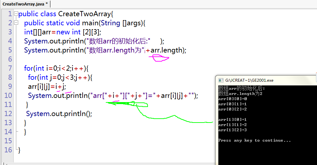
Task: Click console output 'arr[0][2]=2'
Action: coord(232,109)
